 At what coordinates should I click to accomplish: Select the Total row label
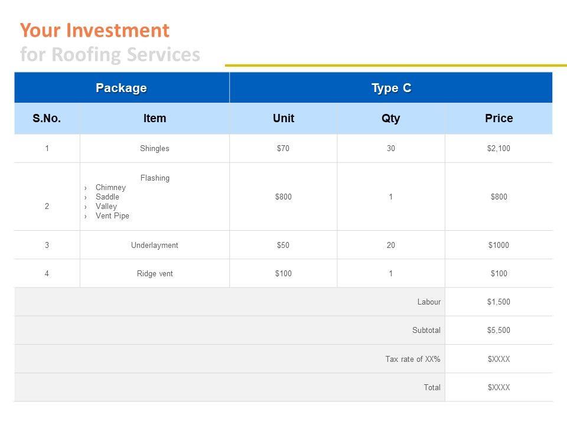(432, 388)
